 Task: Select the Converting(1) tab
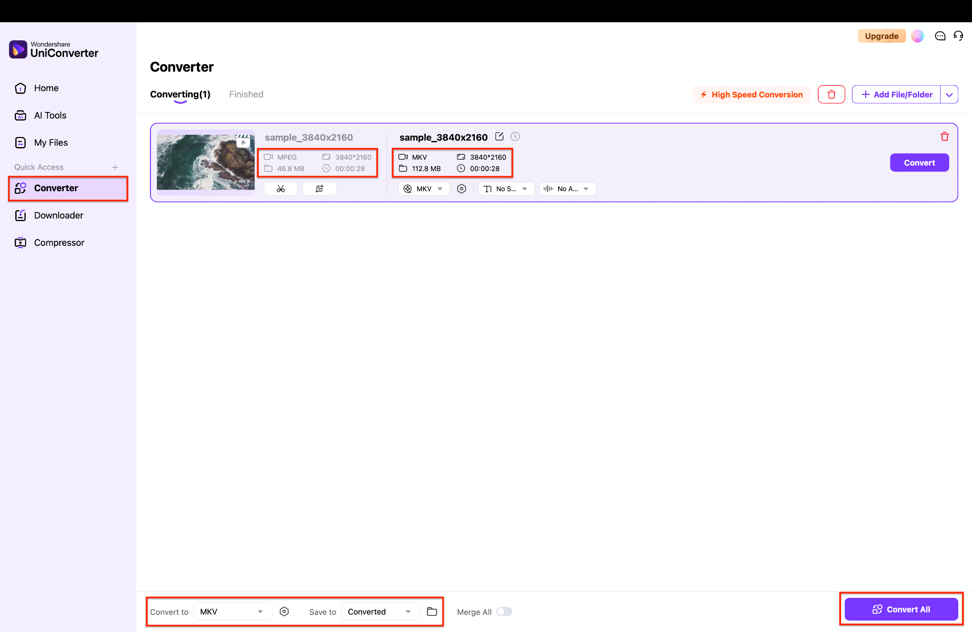pos(180,94)
